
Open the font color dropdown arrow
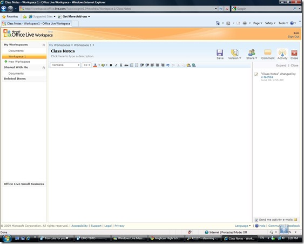click(x=99, y=65)
